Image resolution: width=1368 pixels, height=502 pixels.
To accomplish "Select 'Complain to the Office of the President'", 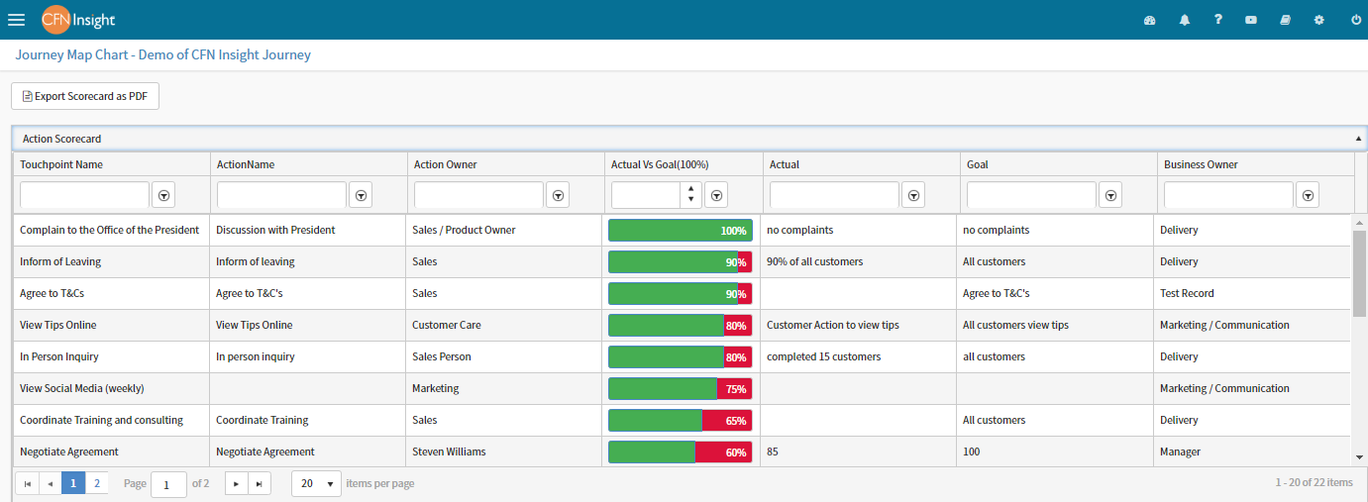I will [x=109, y=230].
